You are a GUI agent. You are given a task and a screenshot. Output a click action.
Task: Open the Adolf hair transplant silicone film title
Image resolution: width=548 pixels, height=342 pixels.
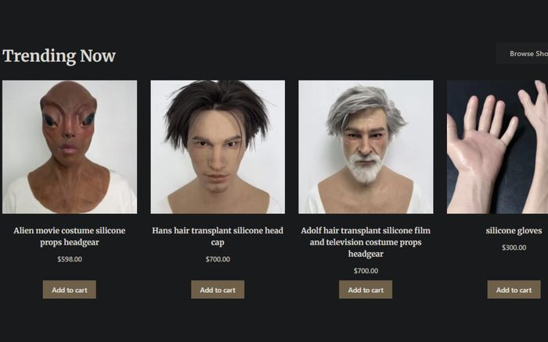[366, 242]
